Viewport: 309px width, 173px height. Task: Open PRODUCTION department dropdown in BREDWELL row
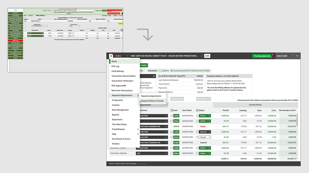click(152, 148)
